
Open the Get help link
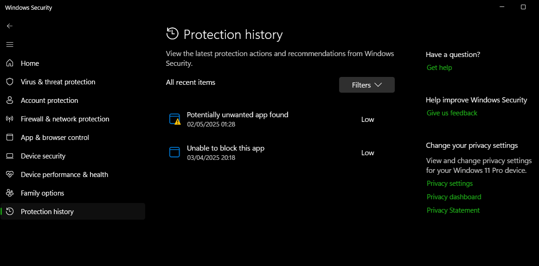click(439, 68)
